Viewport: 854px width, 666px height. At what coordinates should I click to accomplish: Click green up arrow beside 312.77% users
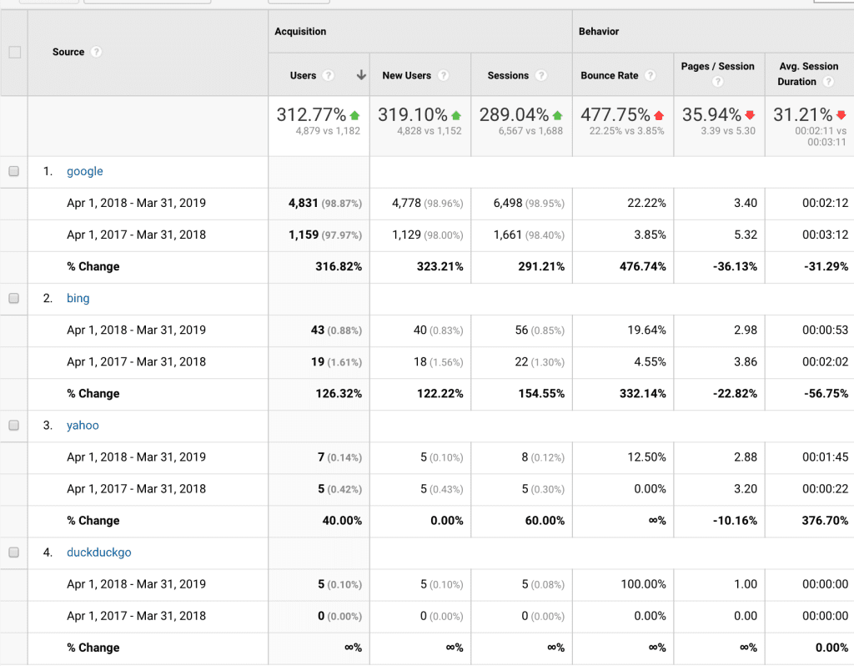355,115
